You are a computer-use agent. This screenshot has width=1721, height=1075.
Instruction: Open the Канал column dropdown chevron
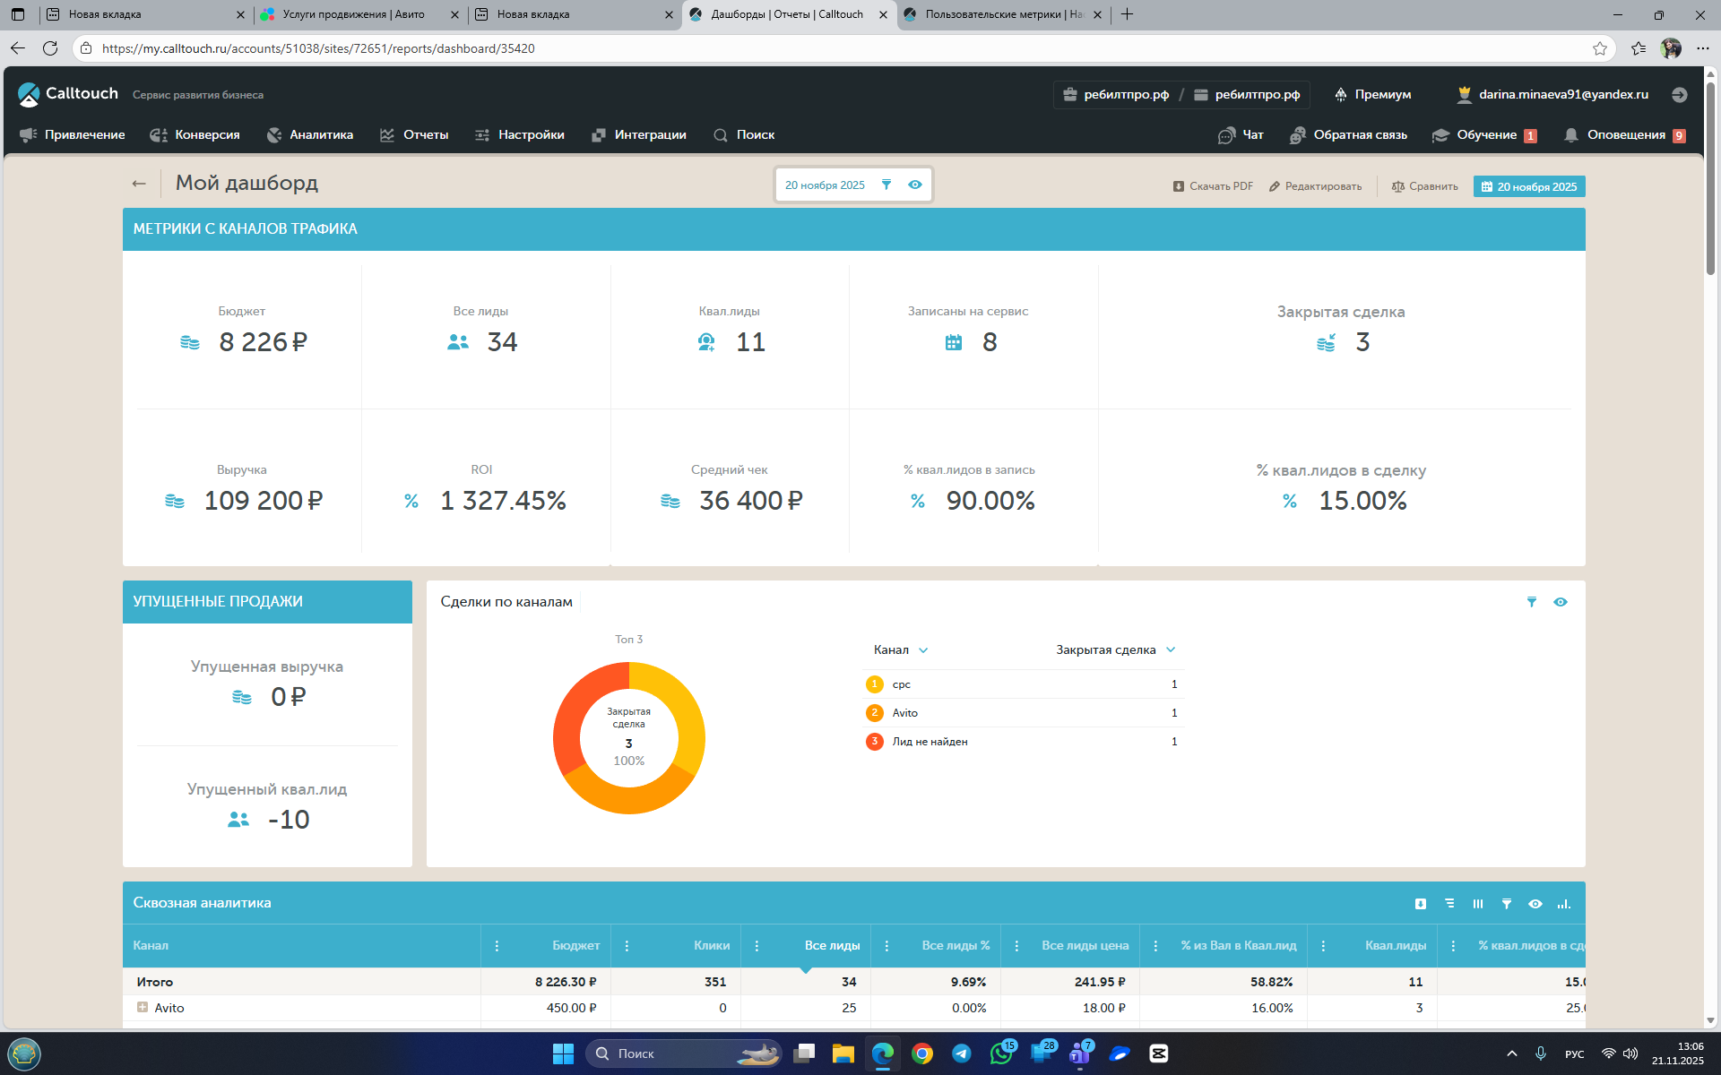click(x=923, y=650)
